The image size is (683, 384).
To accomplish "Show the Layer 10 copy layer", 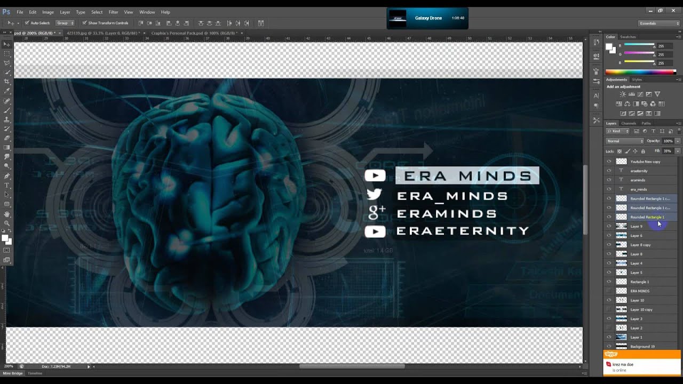I will pos(609,309).
